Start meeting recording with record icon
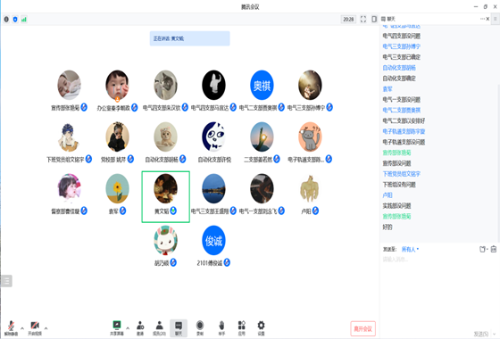This screenshot has height=339, width=500. (x=200, y=328)
